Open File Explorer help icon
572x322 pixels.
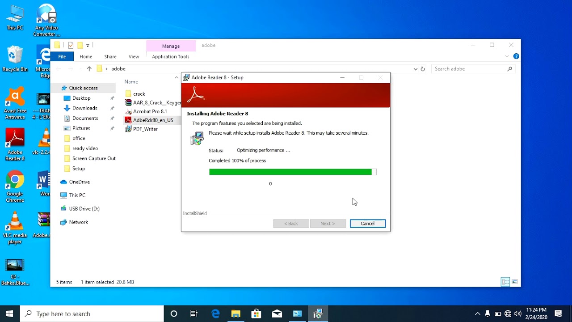coord(516,56)
